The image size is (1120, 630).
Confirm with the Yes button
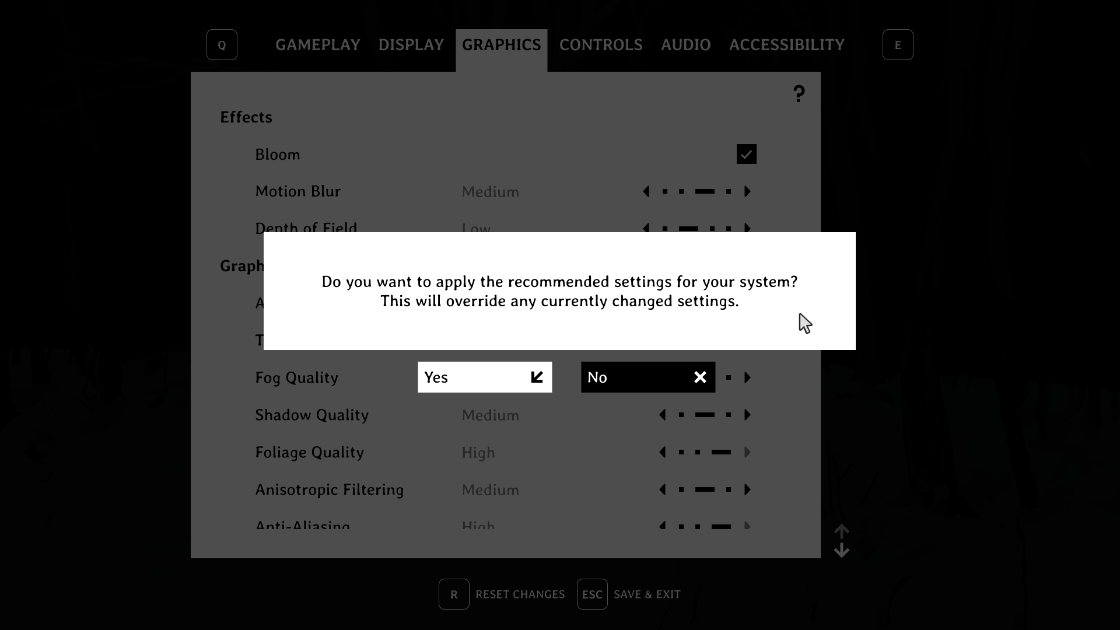(484, 377)
